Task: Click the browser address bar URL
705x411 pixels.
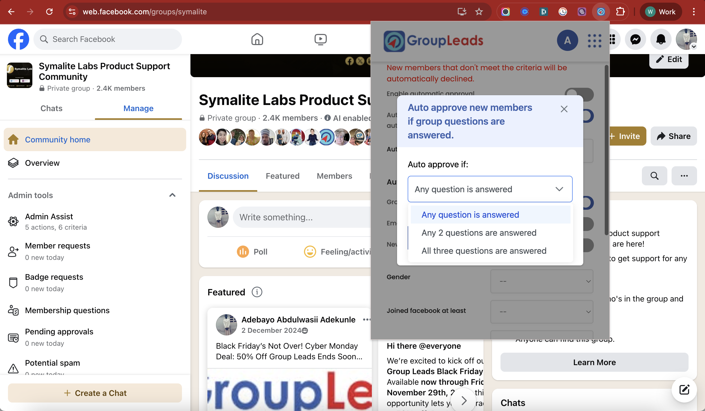Action: [x=145, y=12]
